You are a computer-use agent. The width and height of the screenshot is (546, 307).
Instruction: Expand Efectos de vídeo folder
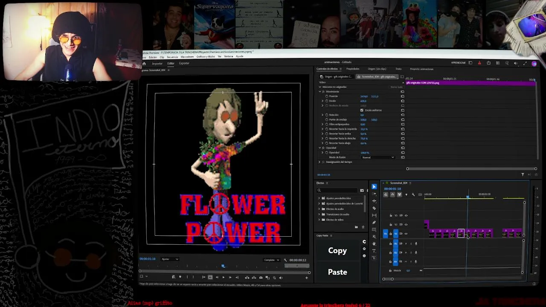(319, 220)
